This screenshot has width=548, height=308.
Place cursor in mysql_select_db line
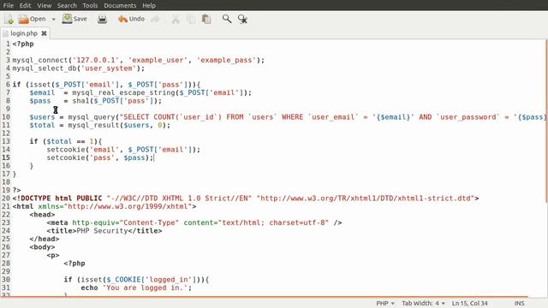pyautogui.click(x=78, y=68)
